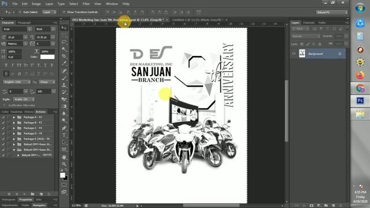The height and width of the screenshot is (208, 370).
Task: Open the Bold font style dropdown
Action: tap(53, 29)
